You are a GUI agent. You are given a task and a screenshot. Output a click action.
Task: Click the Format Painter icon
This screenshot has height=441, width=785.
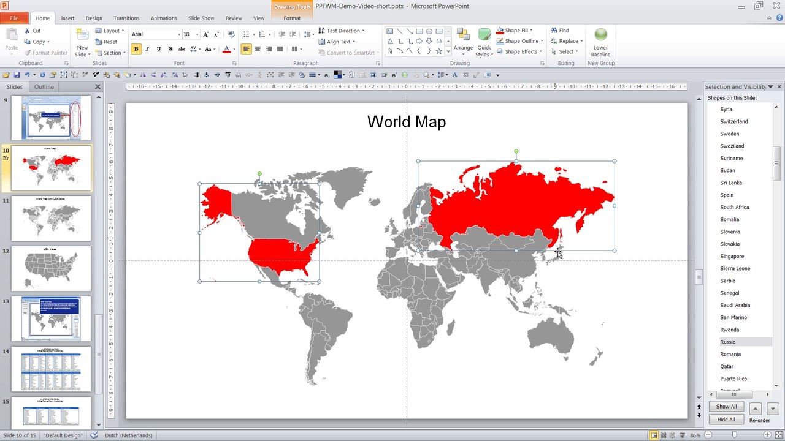(x=28, y=53)
